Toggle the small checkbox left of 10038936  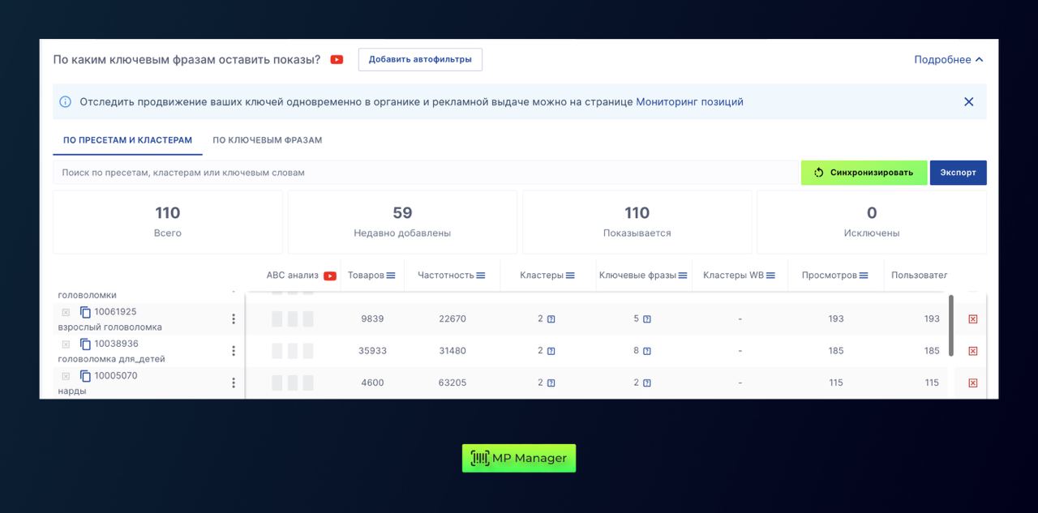(x=66, y=344)
